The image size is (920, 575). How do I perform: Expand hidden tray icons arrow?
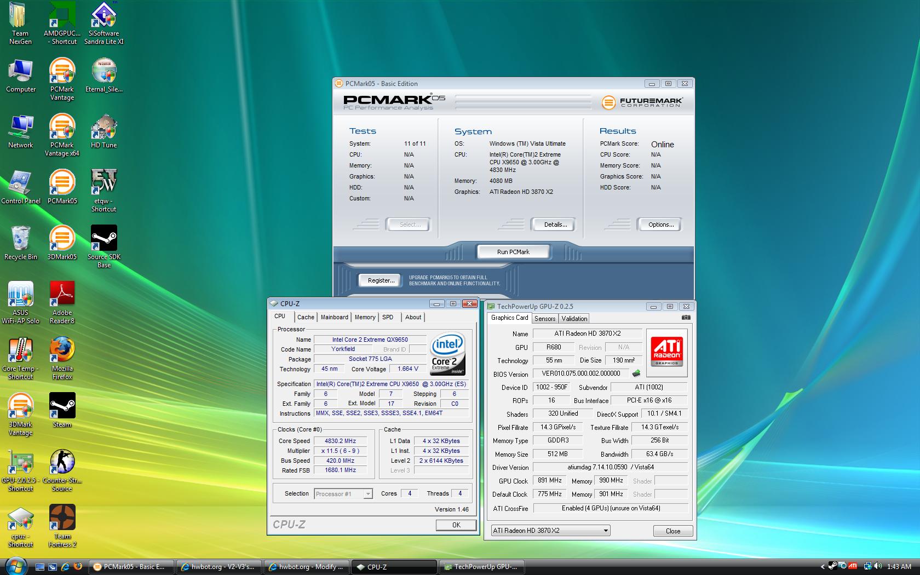[x=823, y=567]
